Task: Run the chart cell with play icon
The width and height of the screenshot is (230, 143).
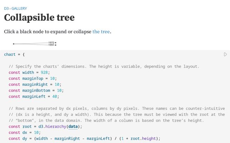Action: 225,54
